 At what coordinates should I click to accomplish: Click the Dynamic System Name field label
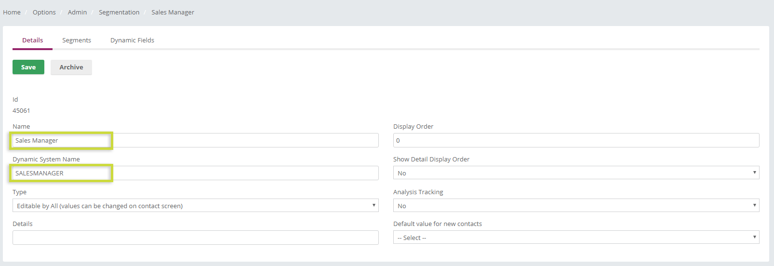(x=46, y=159)
